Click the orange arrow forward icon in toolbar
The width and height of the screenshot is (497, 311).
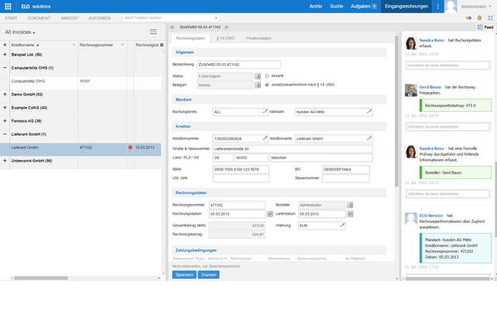point(468,18)
